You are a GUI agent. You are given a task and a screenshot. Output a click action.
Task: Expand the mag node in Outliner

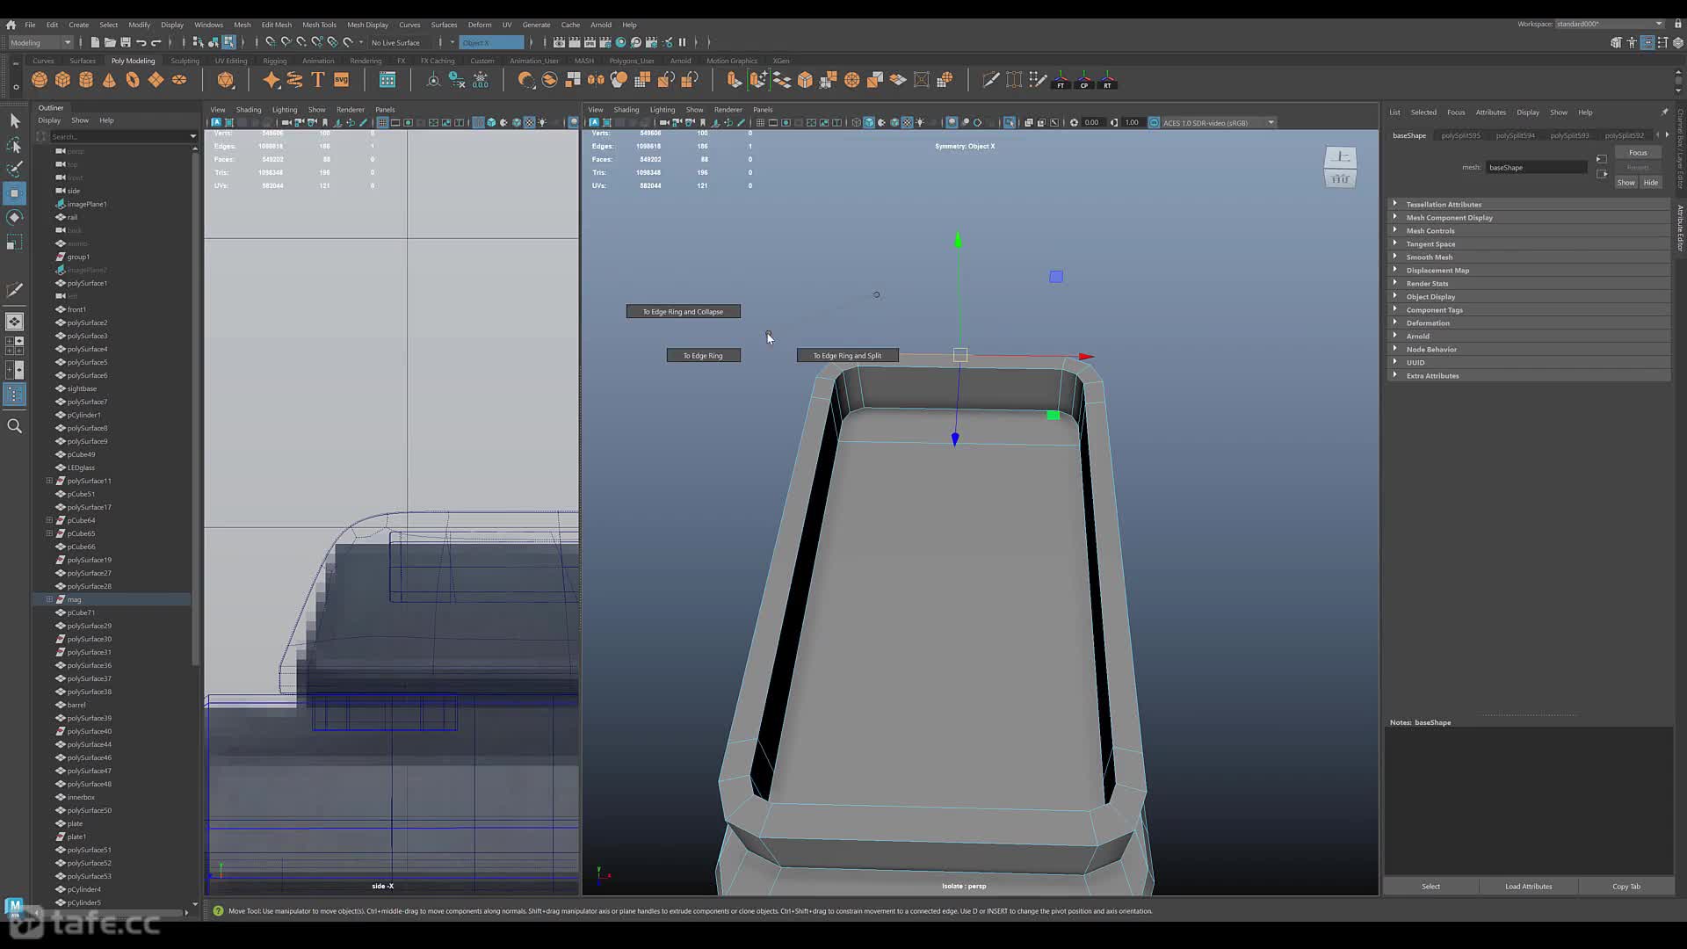coord(49,599)
